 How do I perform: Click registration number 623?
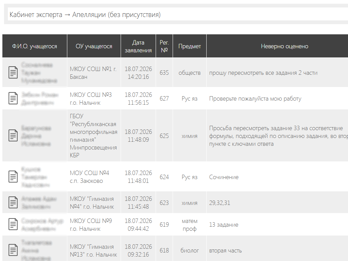164,203
